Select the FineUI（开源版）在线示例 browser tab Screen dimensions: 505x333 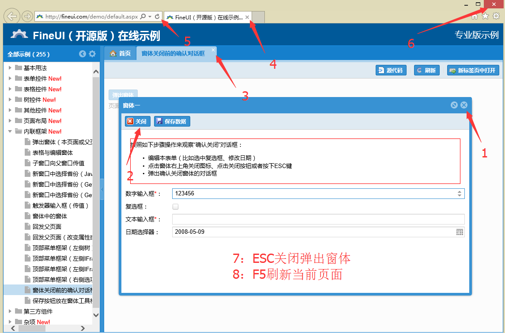208,17
